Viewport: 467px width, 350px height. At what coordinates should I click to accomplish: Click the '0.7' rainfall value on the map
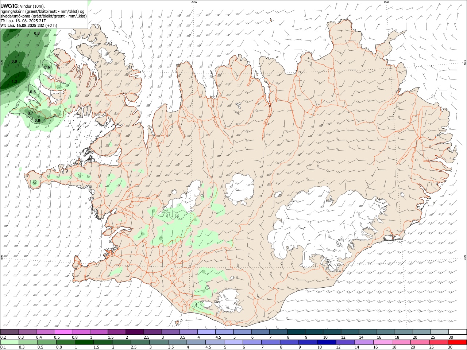[30, 113]
